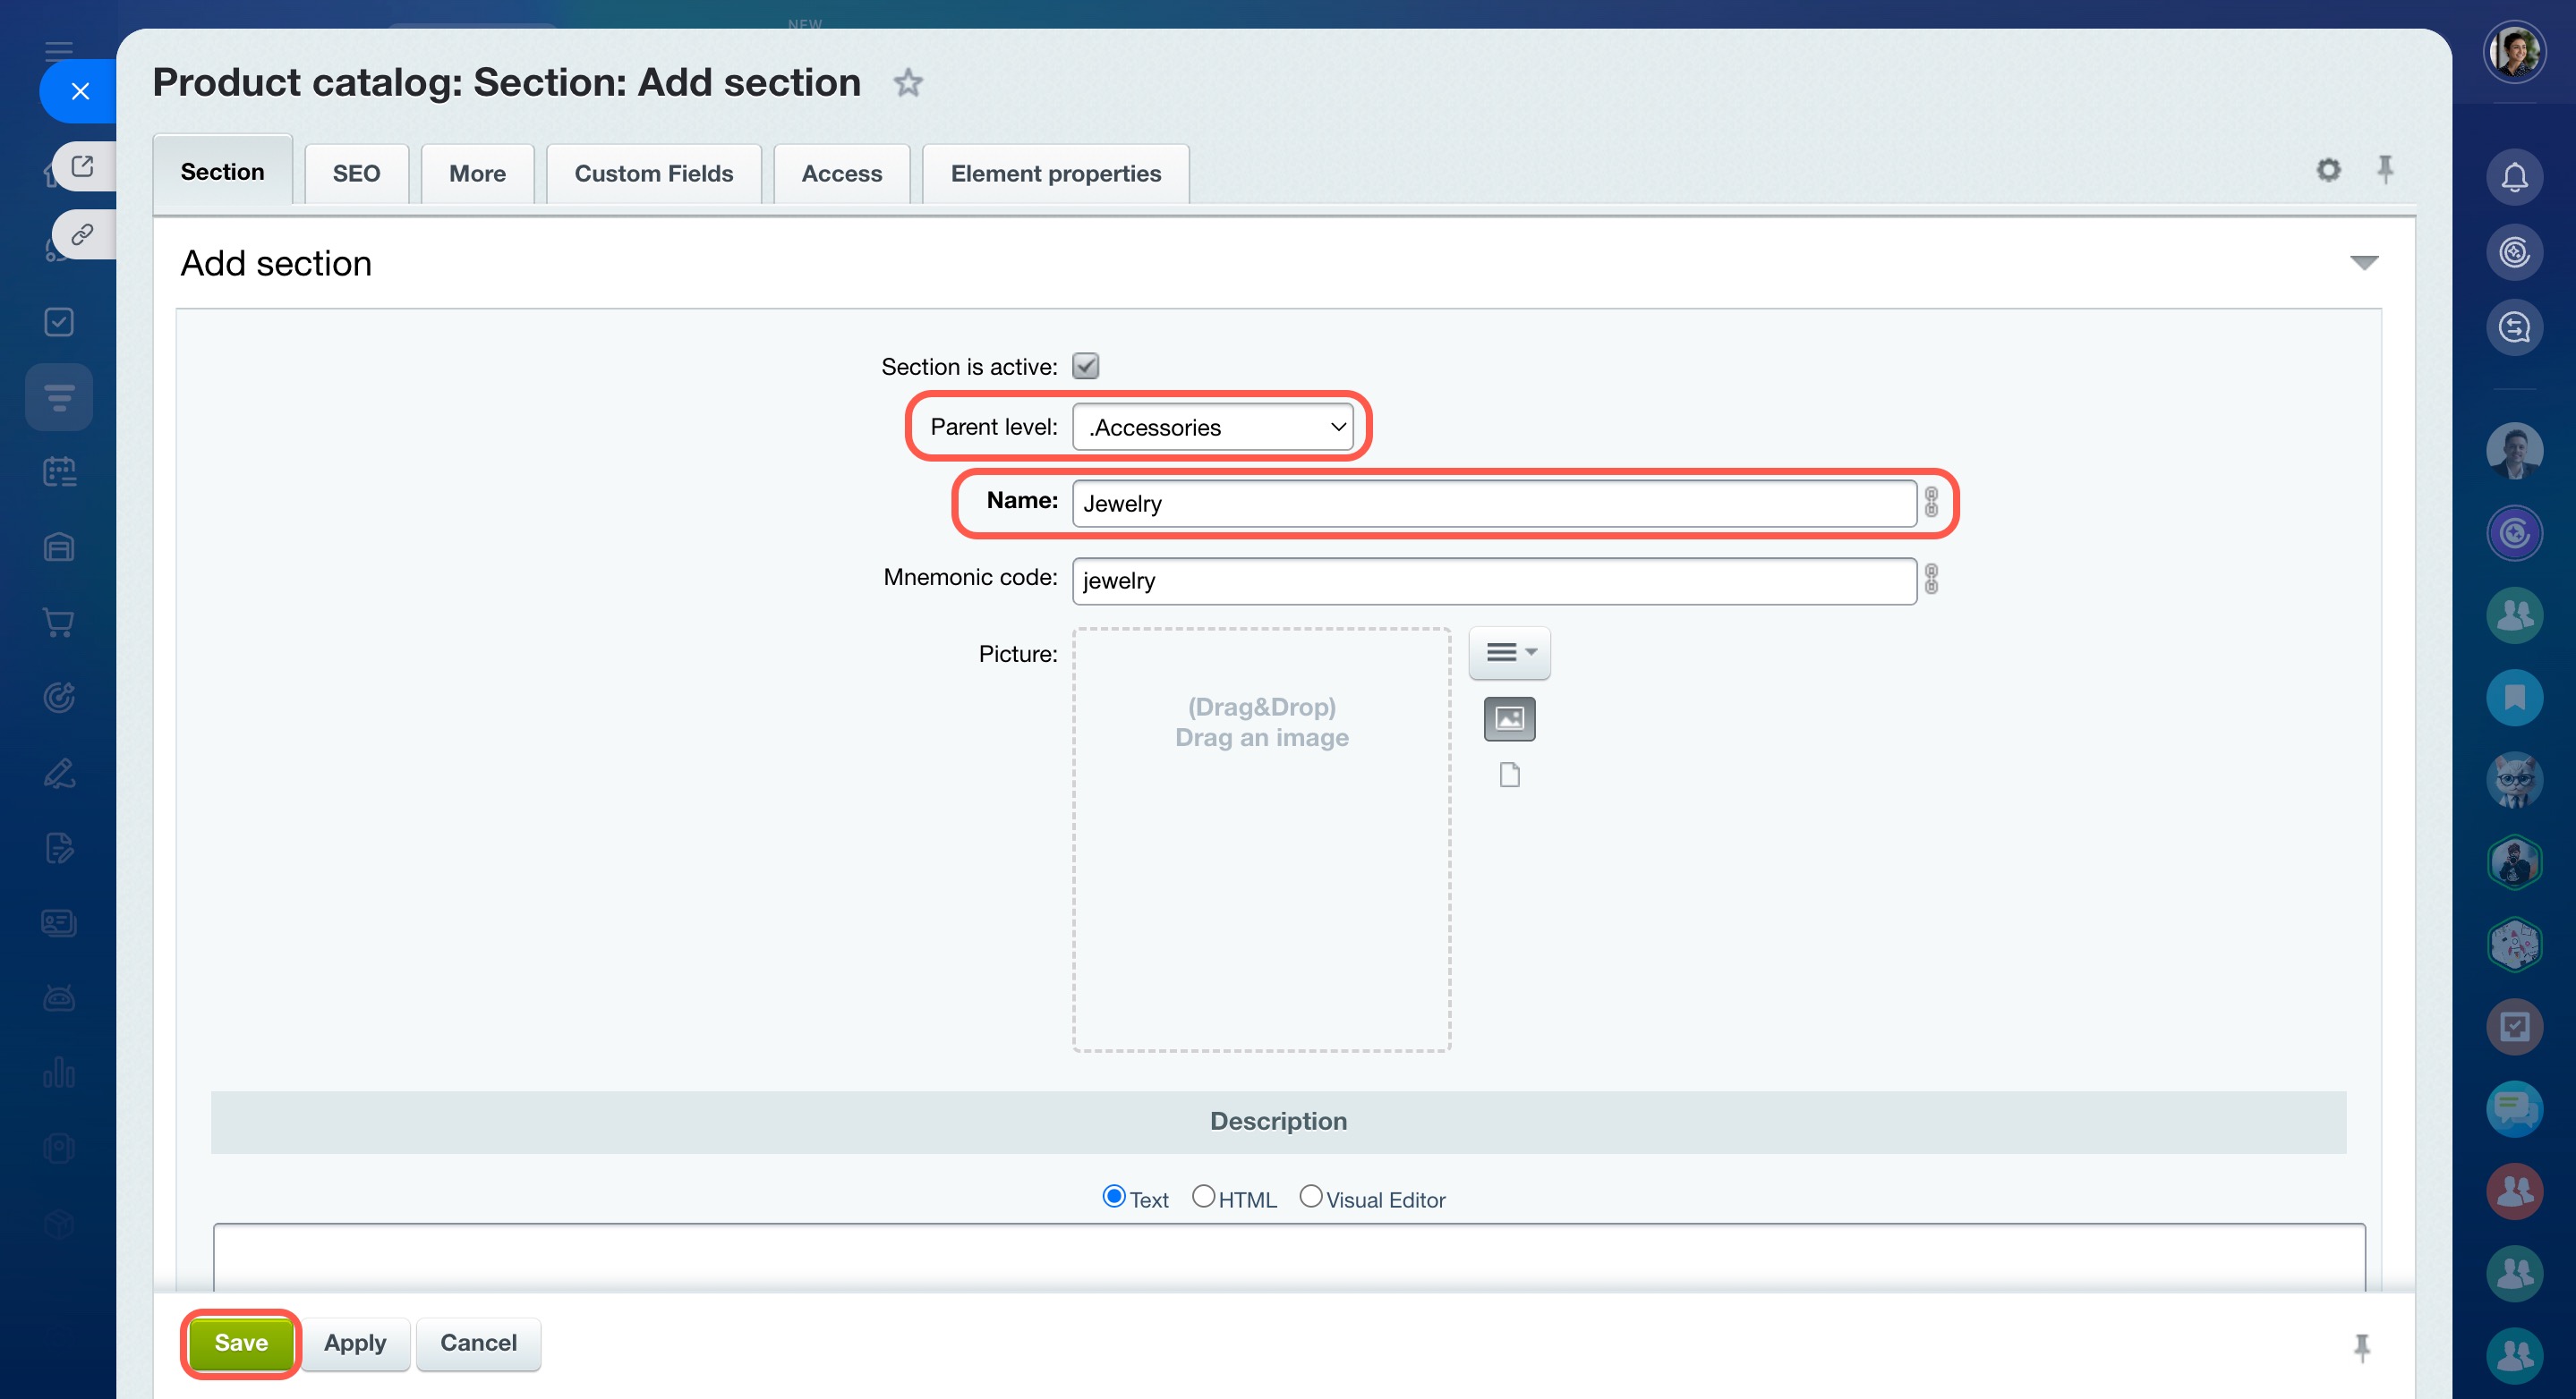Click the Cancel button
This screenshot has width=2576, height=1399.
pyautogui.click(x=478, y=1343)
